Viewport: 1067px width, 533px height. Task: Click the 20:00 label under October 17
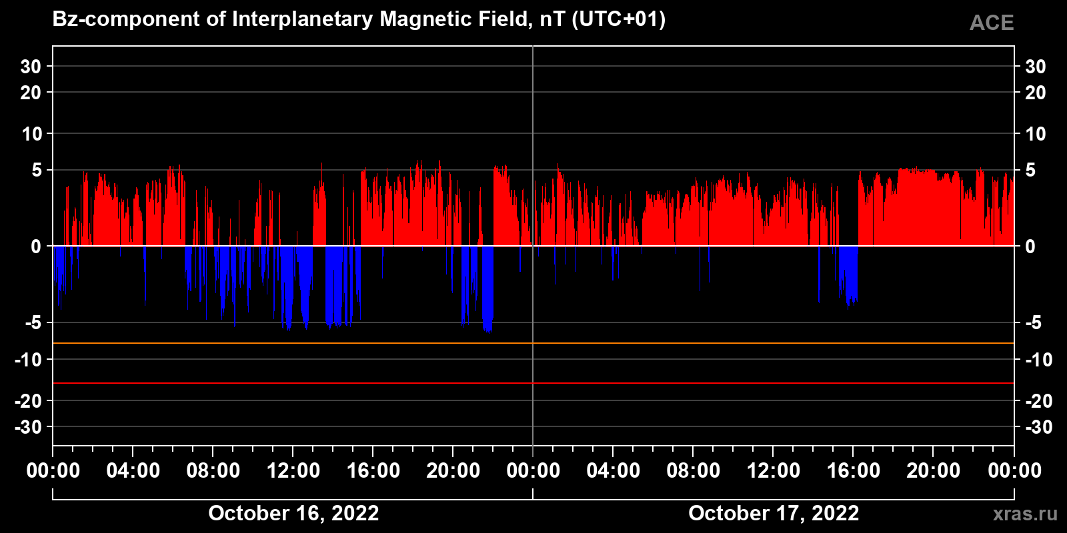point(934,471)
